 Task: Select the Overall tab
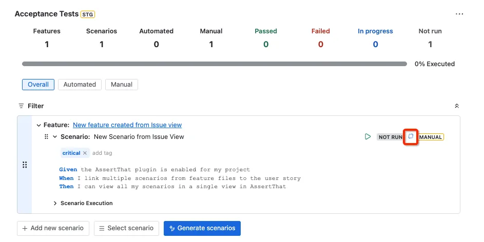[38, 85]
